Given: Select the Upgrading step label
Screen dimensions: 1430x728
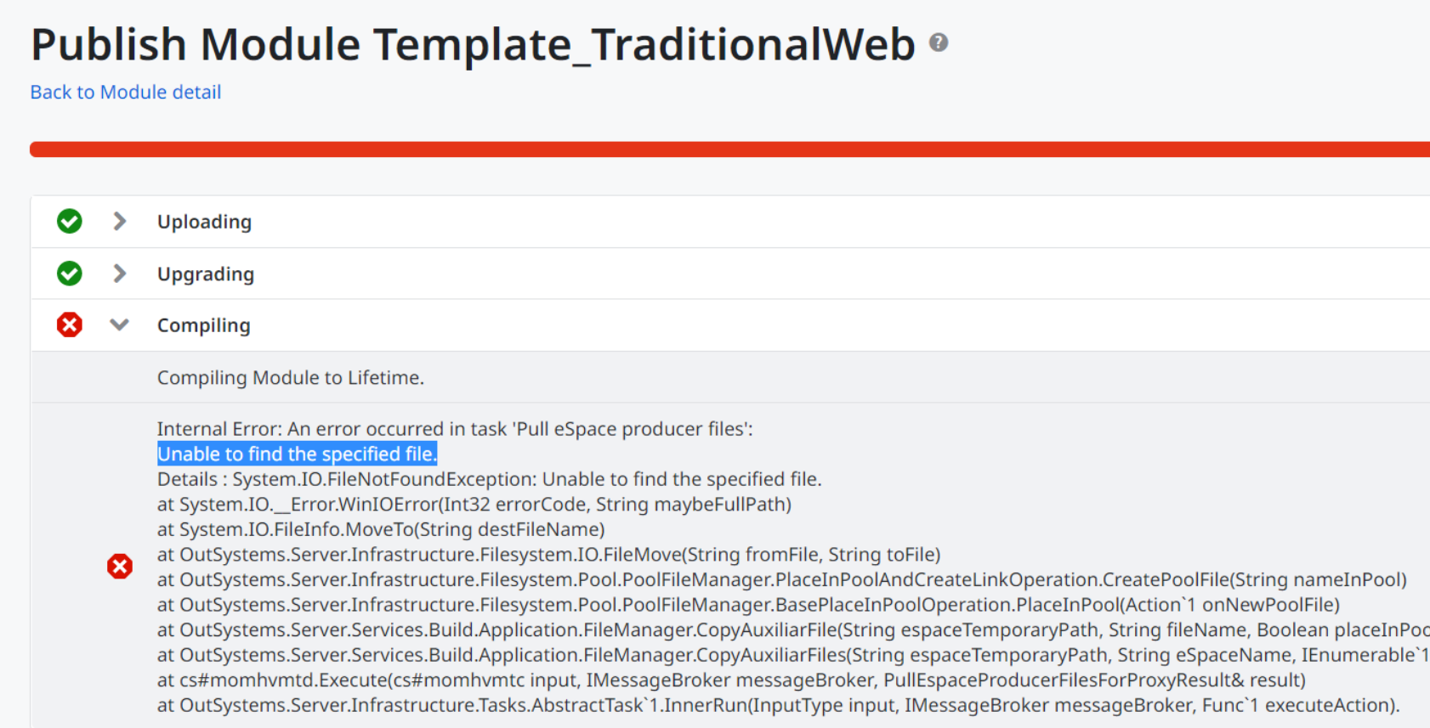Looking at the screenshot, I should 206,274.
